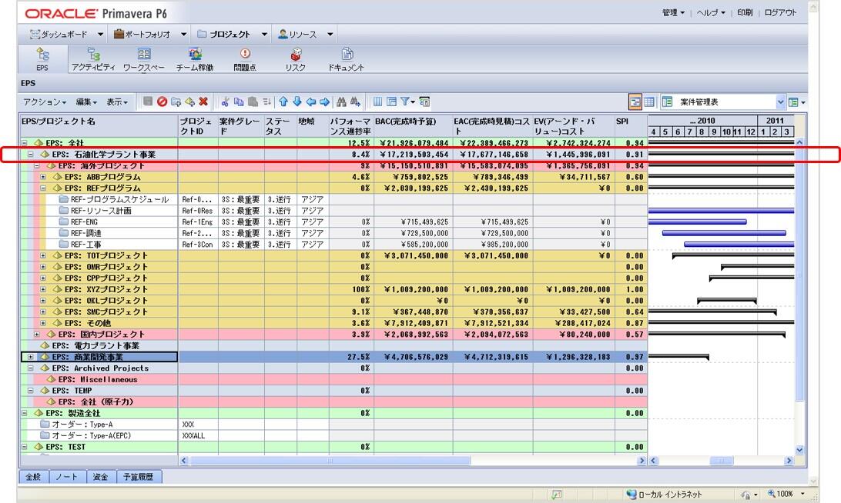841x503 pixels.
Task: Click the red cancel-changes icon
Action: (162, 102)
